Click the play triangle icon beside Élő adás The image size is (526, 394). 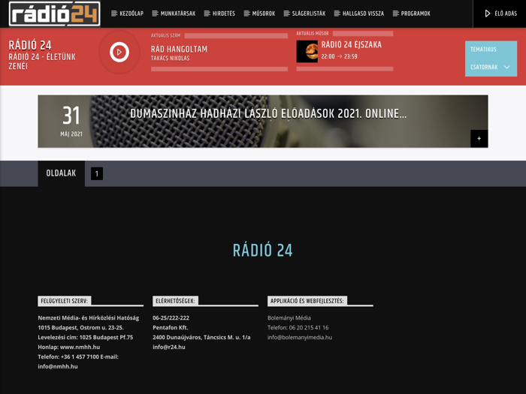click(488, 14)
